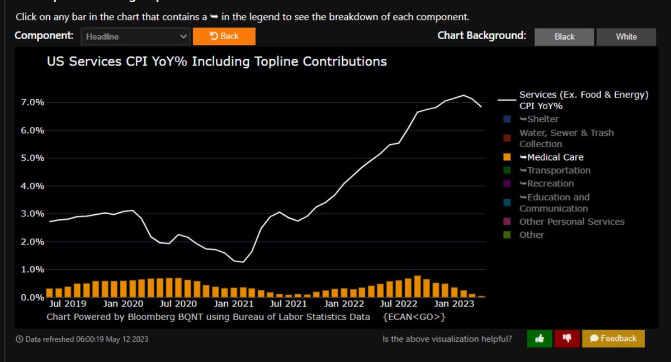Viewport: 671px width, 362px height.
Task: Open the Component Headline dropdown
Action: (x=134, y=36)
